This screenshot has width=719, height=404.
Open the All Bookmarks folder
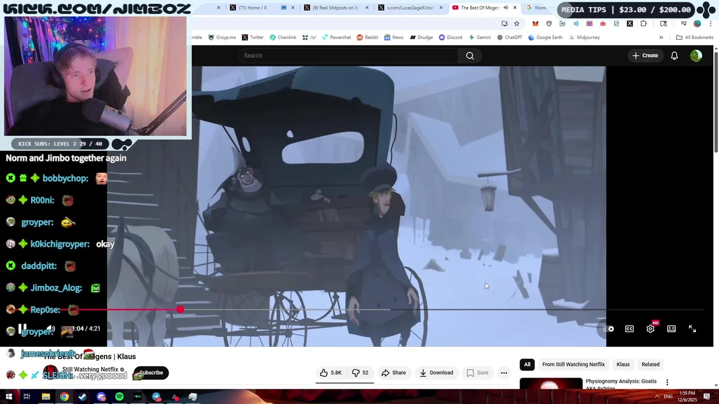[x=695, y=38]
